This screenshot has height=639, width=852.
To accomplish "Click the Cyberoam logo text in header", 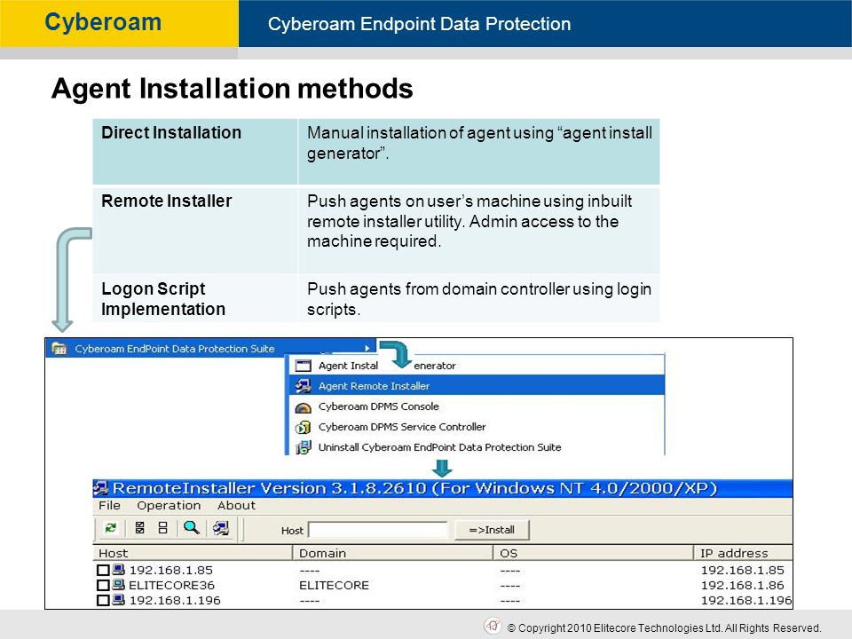I will (x=103, y=22).
